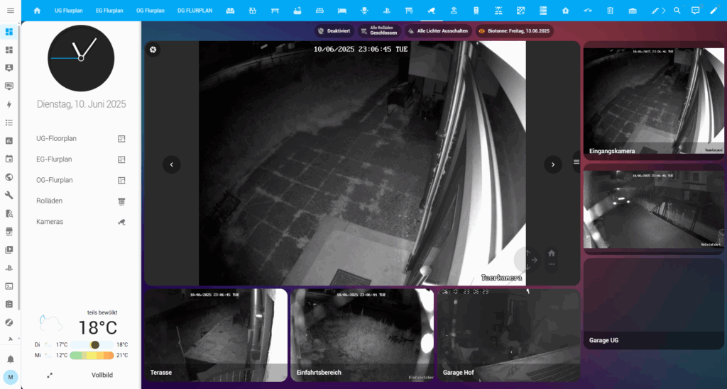The height and width of the screenshot is (389, 727).
Task: Show next camera with right arrow
Action: 552,164
